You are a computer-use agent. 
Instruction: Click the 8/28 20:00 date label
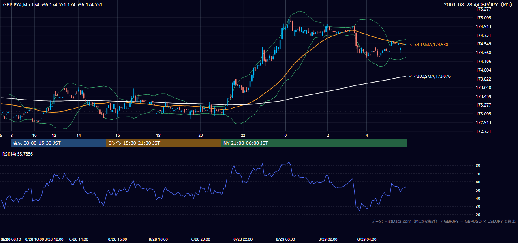tap(201, 239)
